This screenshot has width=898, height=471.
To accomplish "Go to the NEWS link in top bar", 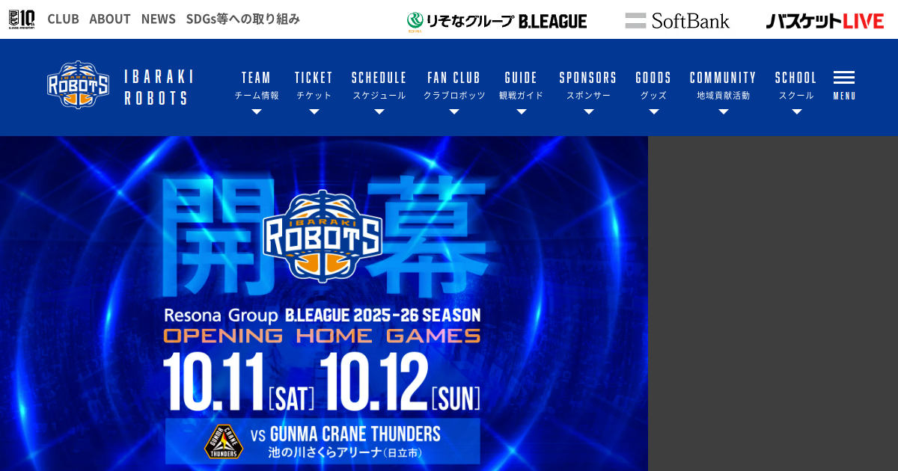I will [159, 19].
